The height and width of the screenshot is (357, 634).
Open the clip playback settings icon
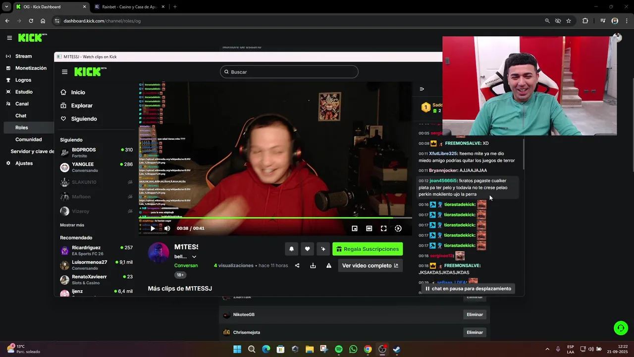[398, 228]
